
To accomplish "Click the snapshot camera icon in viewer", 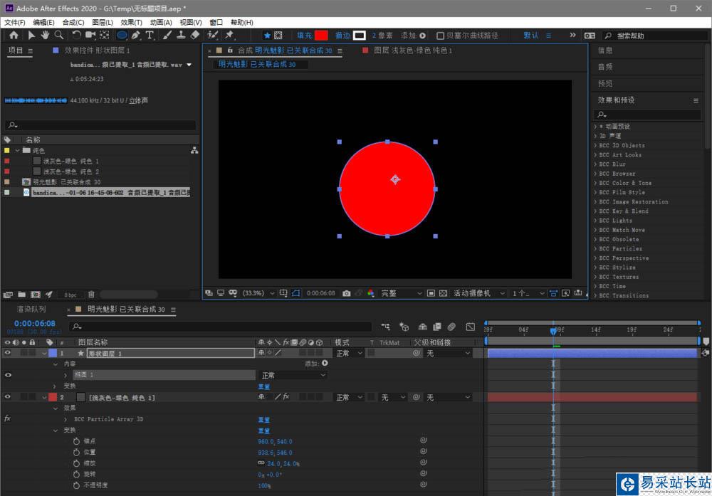I will [x=346, y=293].
